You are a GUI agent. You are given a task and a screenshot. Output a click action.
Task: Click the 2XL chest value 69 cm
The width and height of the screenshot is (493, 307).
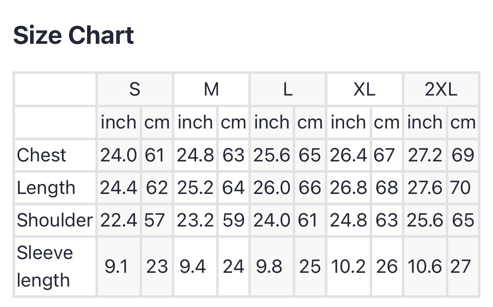pyautogui.click(x=463, y=155)
